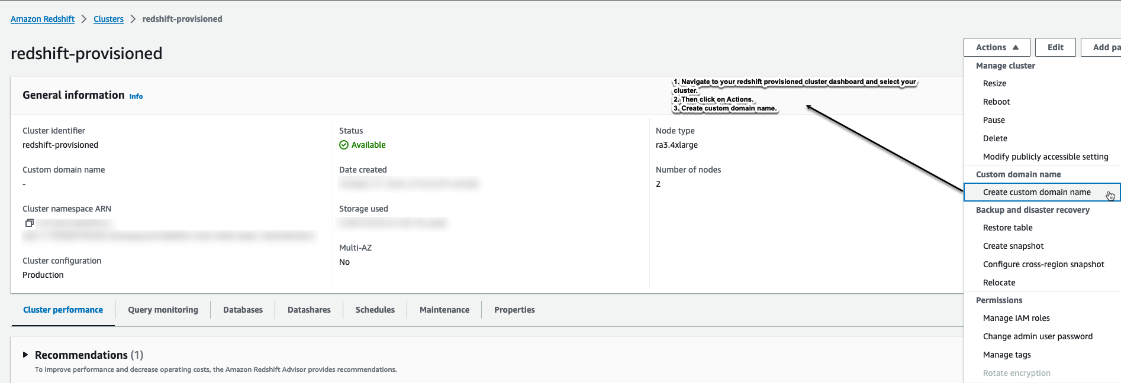This screenshot has height=383, width=1121.
Task: Select Modify publicly accessible setting
Action: [1045, 157]
